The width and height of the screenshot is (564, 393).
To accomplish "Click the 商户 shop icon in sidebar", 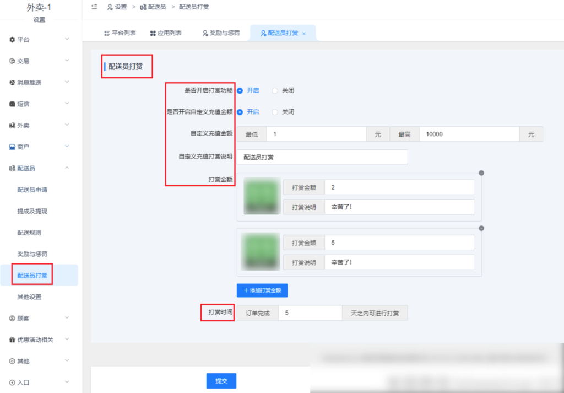I will pyautogui.click(x=12, y=147).
